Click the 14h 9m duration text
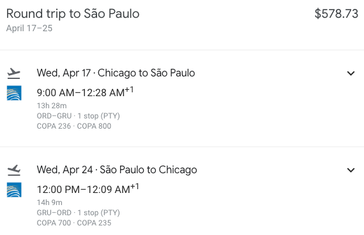Screen dimensions: 364x235 click(49, 203)
